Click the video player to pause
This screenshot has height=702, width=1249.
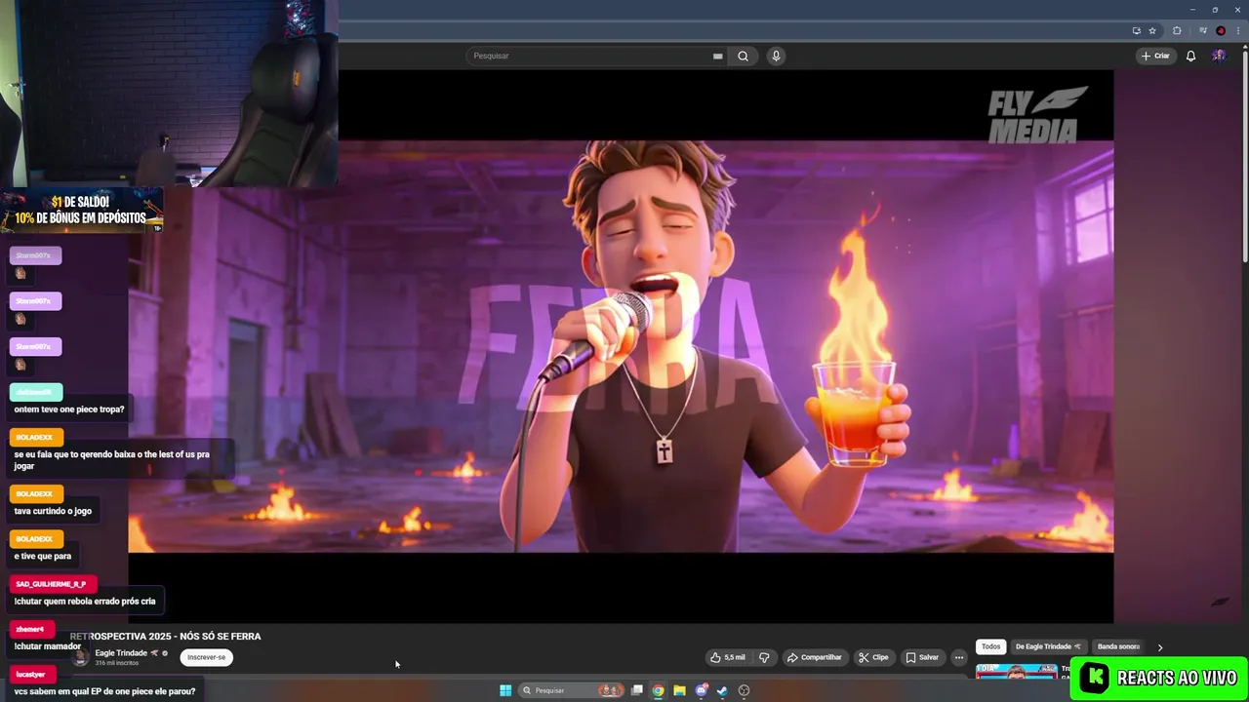coord(621,346)
